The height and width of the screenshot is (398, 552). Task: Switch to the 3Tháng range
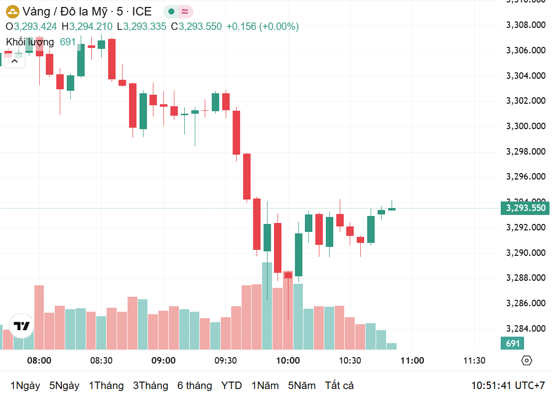(150, 386)
